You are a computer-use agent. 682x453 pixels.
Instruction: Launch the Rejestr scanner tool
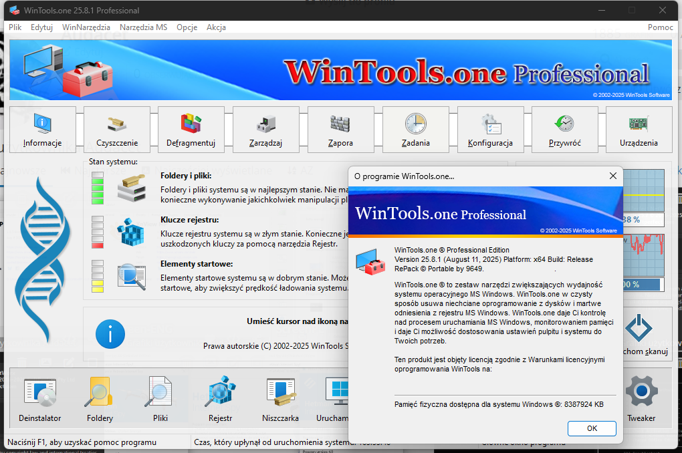tap(221, 399)
